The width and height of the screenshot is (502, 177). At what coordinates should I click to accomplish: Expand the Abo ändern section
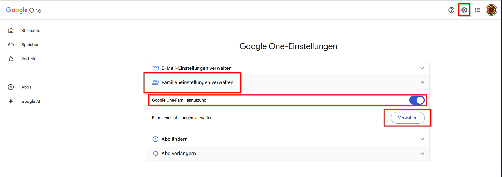pyautogui.click(x=422, y=139)
